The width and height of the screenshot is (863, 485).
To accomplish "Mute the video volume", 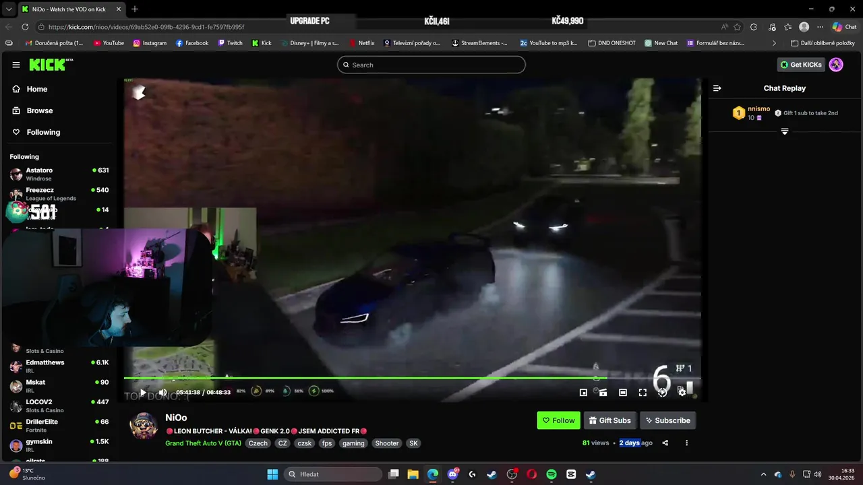I will tap(162, 392).
